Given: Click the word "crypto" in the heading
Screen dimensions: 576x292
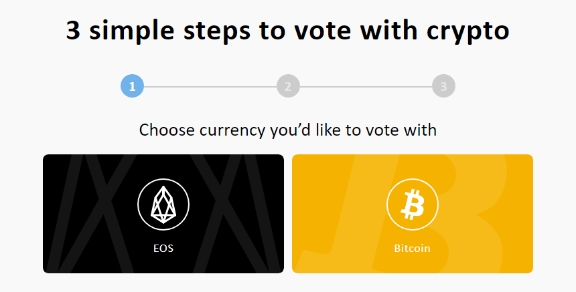Looking at the screenshot, I should coord(468,32).
